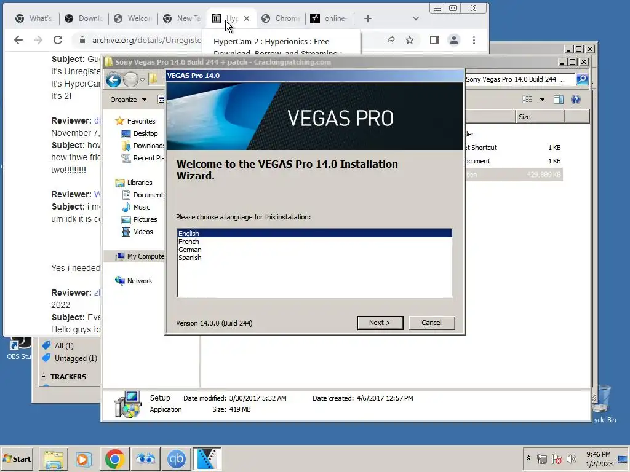Choose Spanish in the language list
The image size is (630, 472).
point(314,258)
